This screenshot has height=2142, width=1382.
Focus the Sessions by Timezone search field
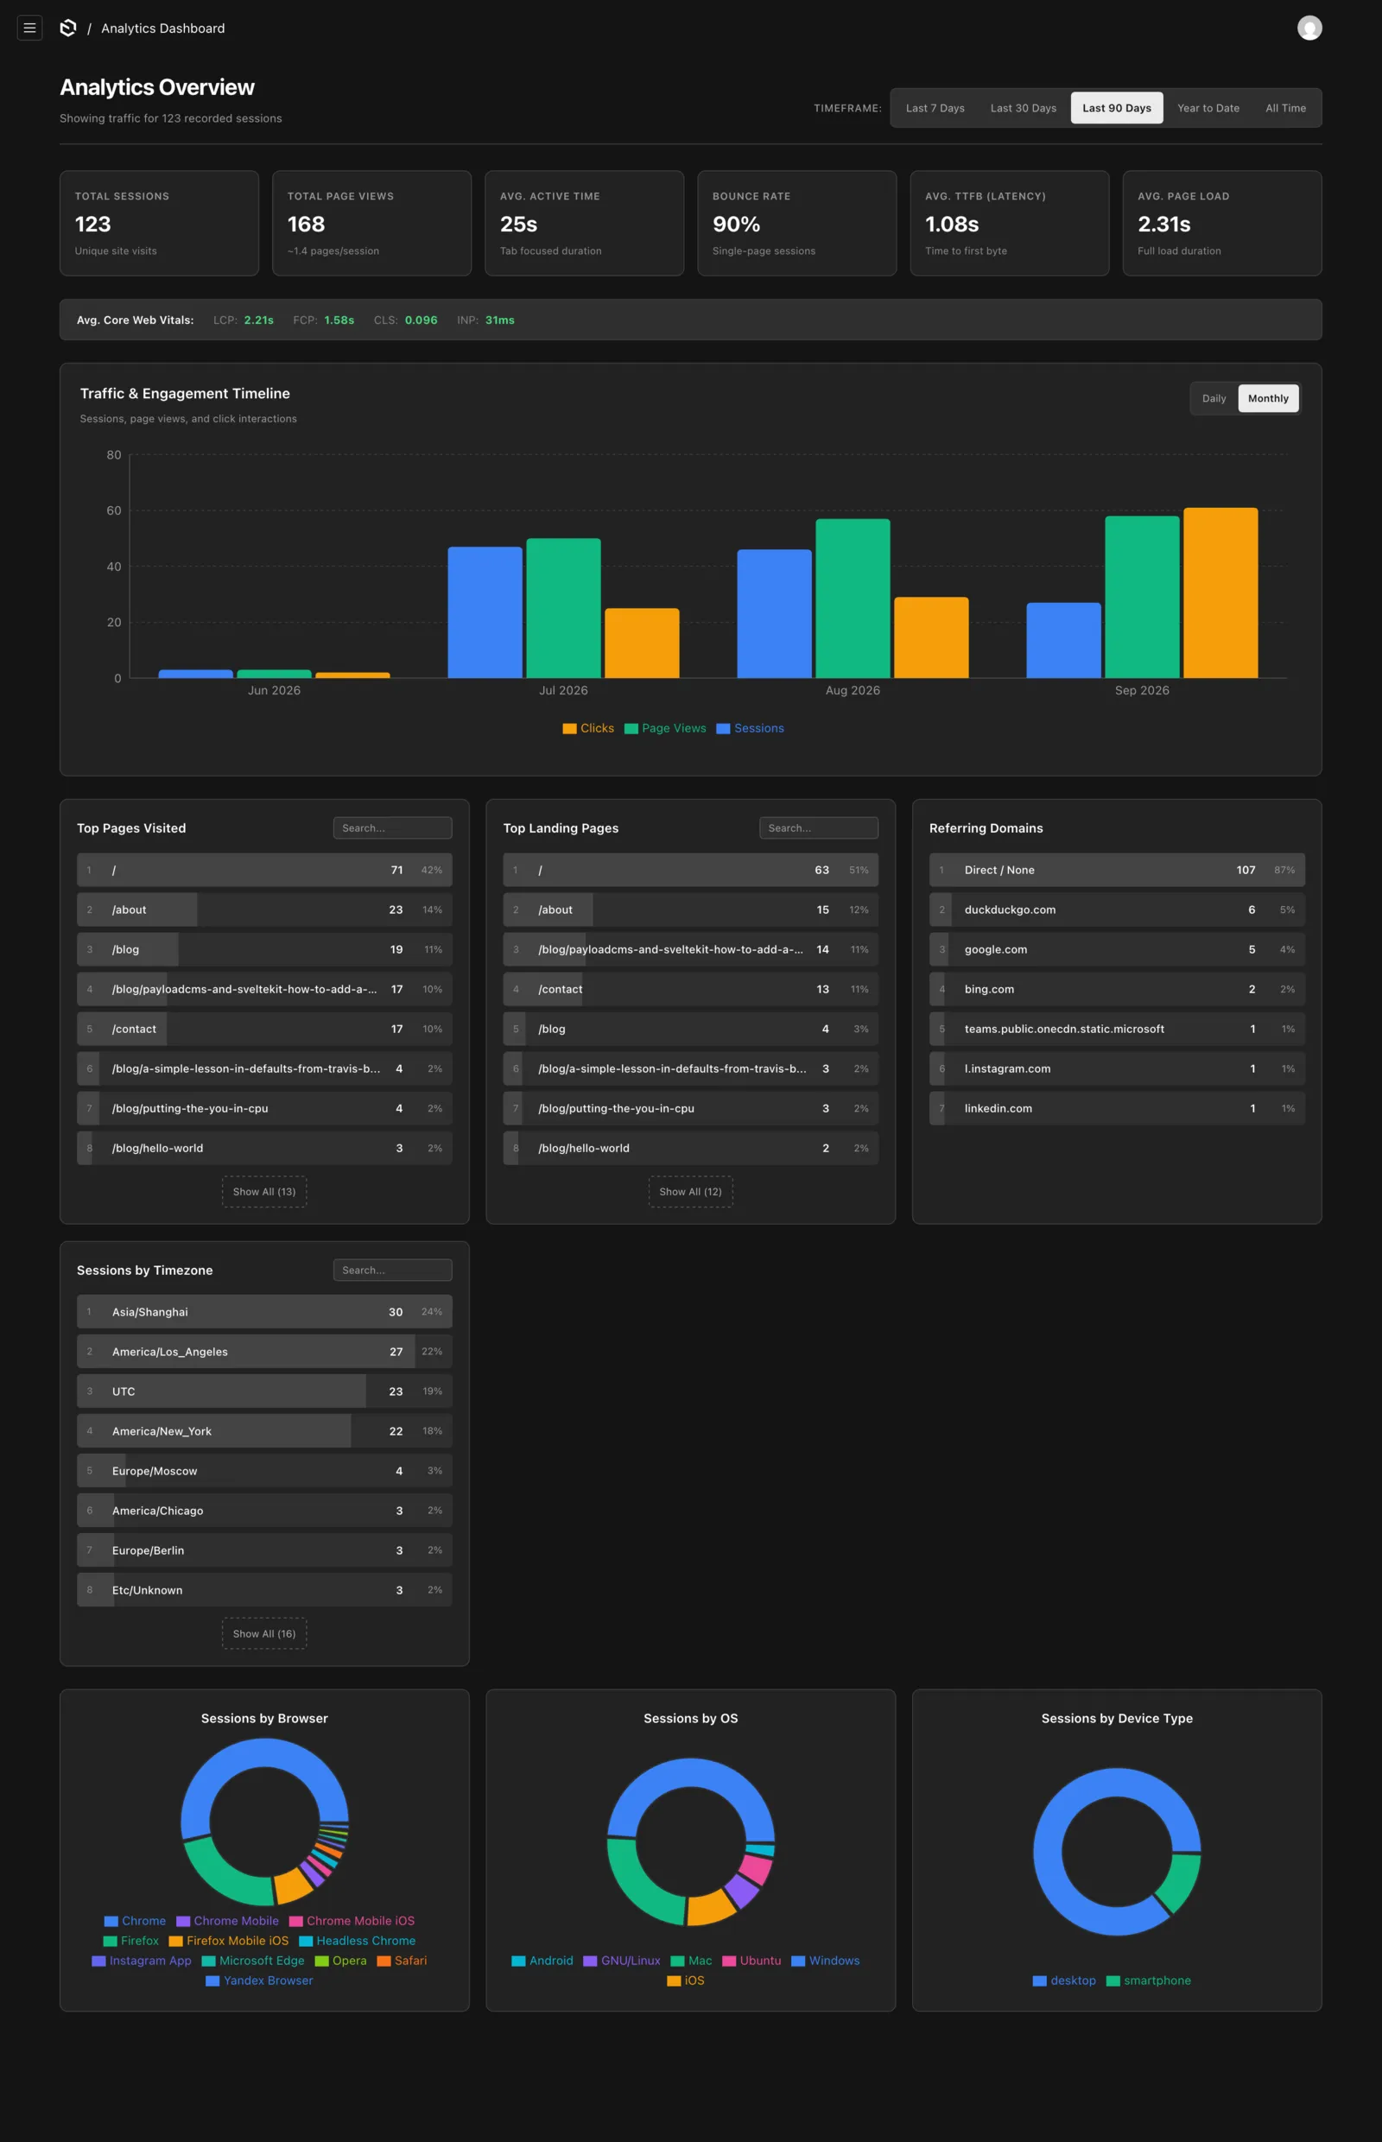(392, 1270)
